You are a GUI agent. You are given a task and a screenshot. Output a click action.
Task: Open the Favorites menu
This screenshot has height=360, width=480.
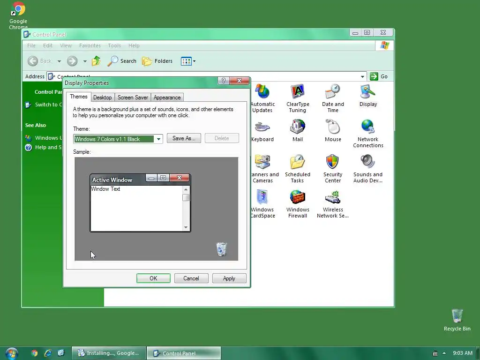pos(90,45)
